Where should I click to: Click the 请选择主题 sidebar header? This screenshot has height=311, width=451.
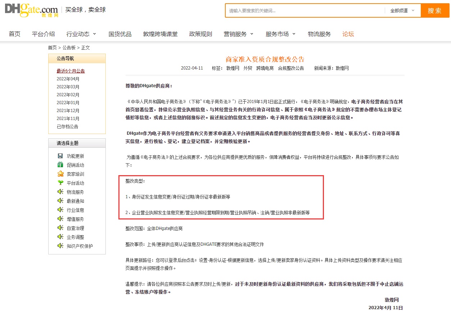tap(77, 143)
